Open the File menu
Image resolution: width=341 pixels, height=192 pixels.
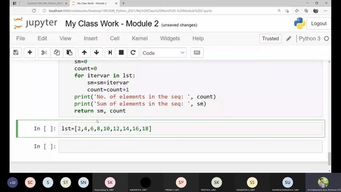pyautogui.click(x=21, y=38)
